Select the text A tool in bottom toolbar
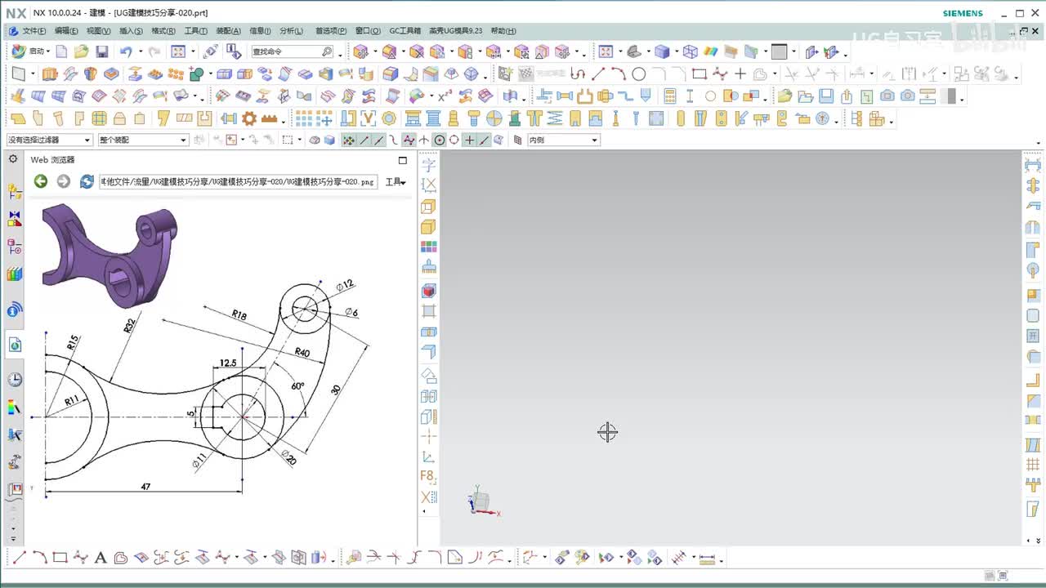This screenshot has height=588, width=1046. (101, 559)
